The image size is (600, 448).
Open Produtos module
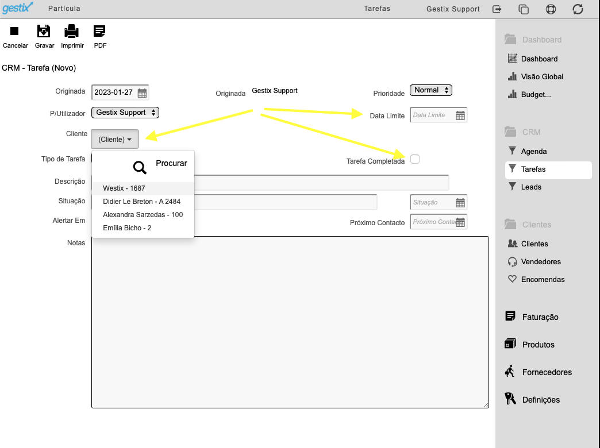click(538, 344)
